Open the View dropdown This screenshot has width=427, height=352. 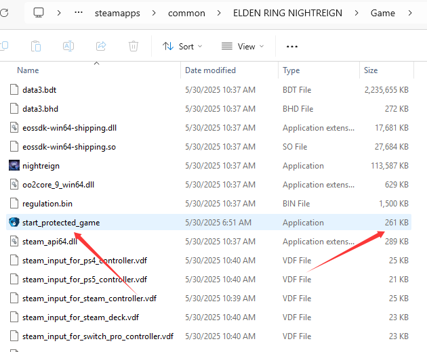coord(243,47)
